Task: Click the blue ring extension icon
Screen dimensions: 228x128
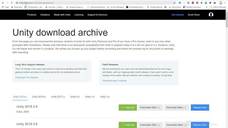Action: [197, 3]
